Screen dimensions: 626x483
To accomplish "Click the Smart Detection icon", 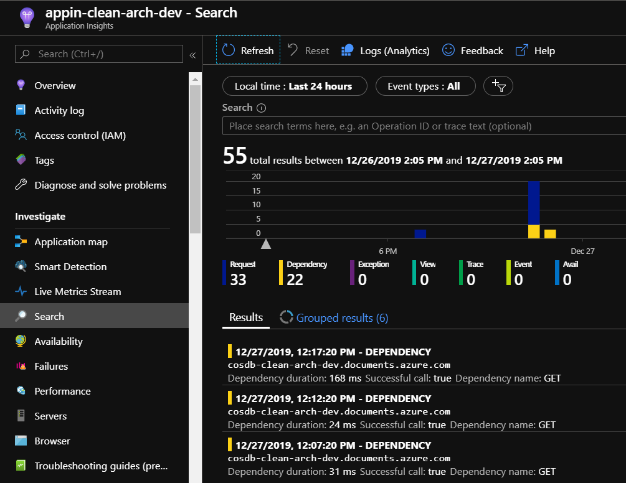I will click(x=21, y=266).
